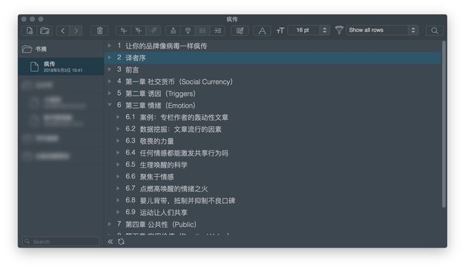Click the first add-row icon
Image resolution: width=465 pixels, height=269 pixels.
point(124,31)
